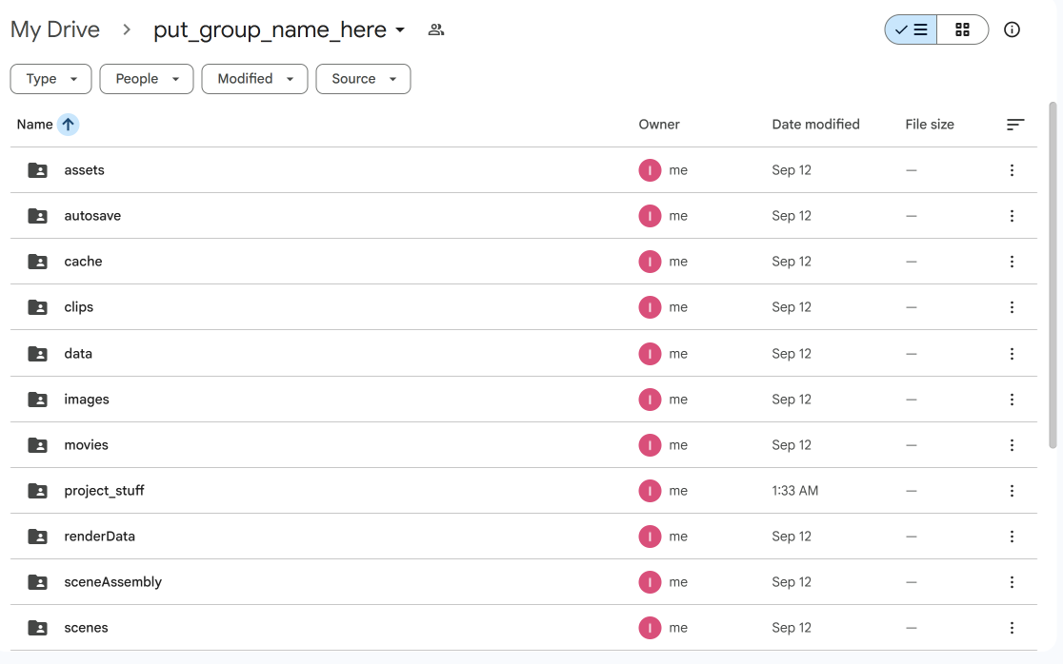Open more actions for images folder
Image resolution: width=1063 pixels, height=664 pixels.
[x=1012, y=400]
